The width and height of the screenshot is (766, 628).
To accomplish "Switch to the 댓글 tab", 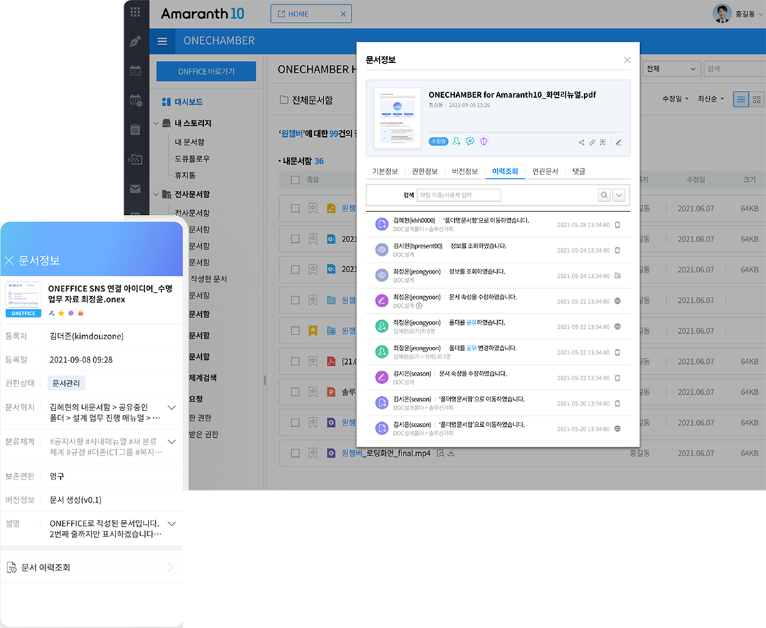I will pos(579,171).
